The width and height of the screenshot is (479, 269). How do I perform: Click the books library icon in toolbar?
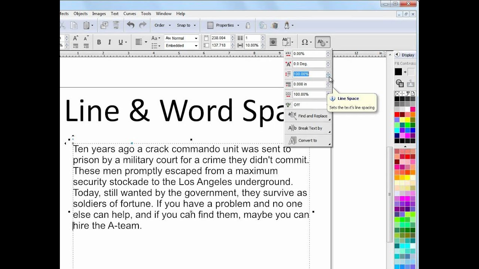(x=275, y=25)
